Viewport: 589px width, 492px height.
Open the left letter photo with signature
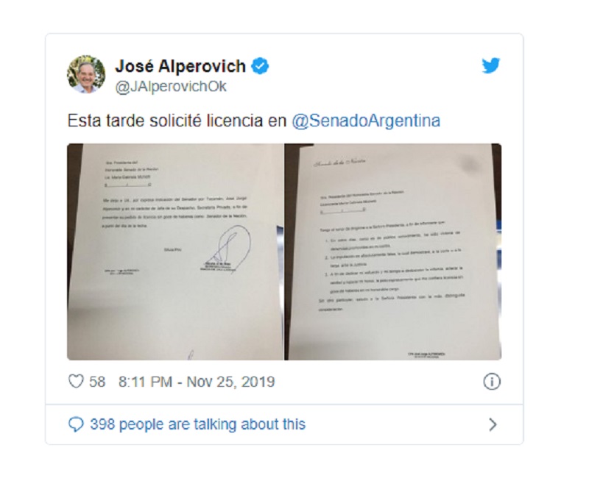tap(175, 252)
